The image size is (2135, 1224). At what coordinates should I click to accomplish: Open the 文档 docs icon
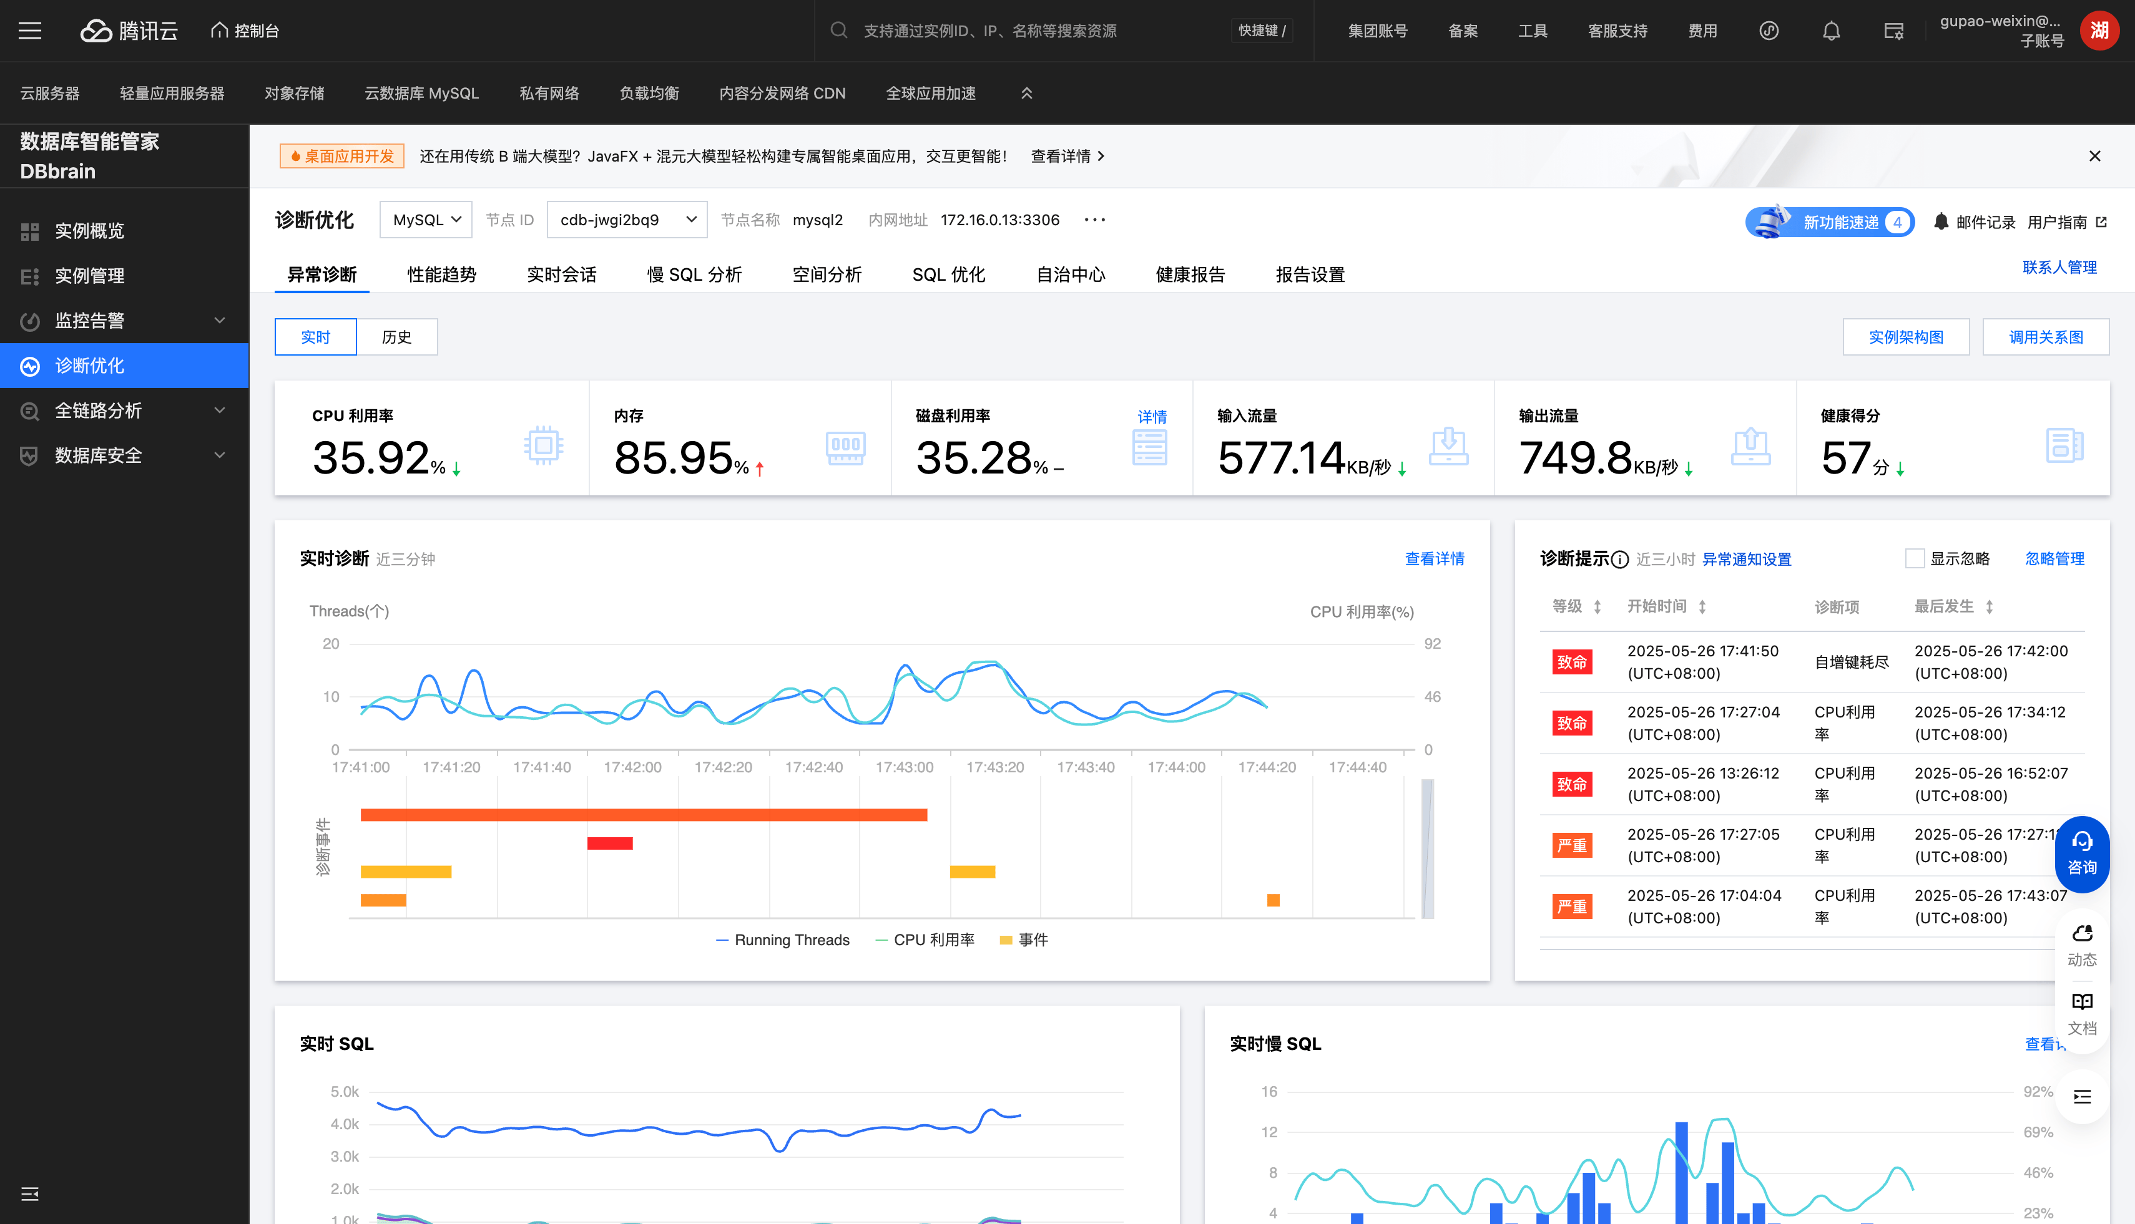pos(2081,1012)
